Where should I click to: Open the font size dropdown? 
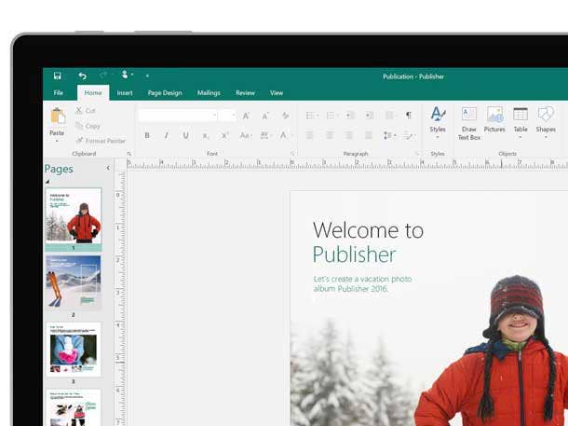click(233, 116)
